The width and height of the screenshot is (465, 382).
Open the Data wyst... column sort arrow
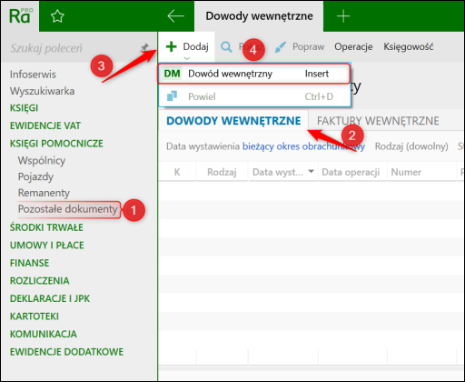point(311,172)
